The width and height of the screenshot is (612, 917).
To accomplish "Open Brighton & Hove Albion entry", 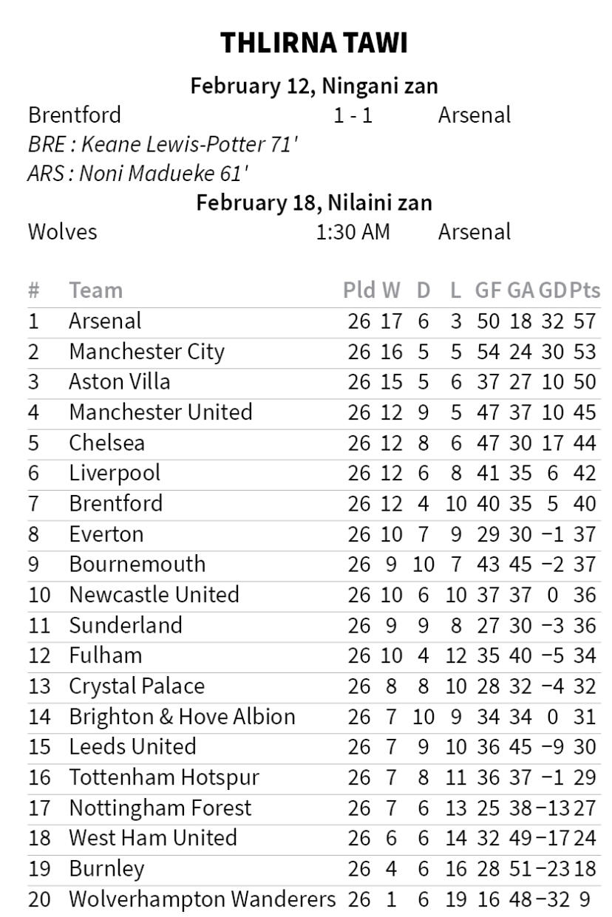I will (182, 717).
